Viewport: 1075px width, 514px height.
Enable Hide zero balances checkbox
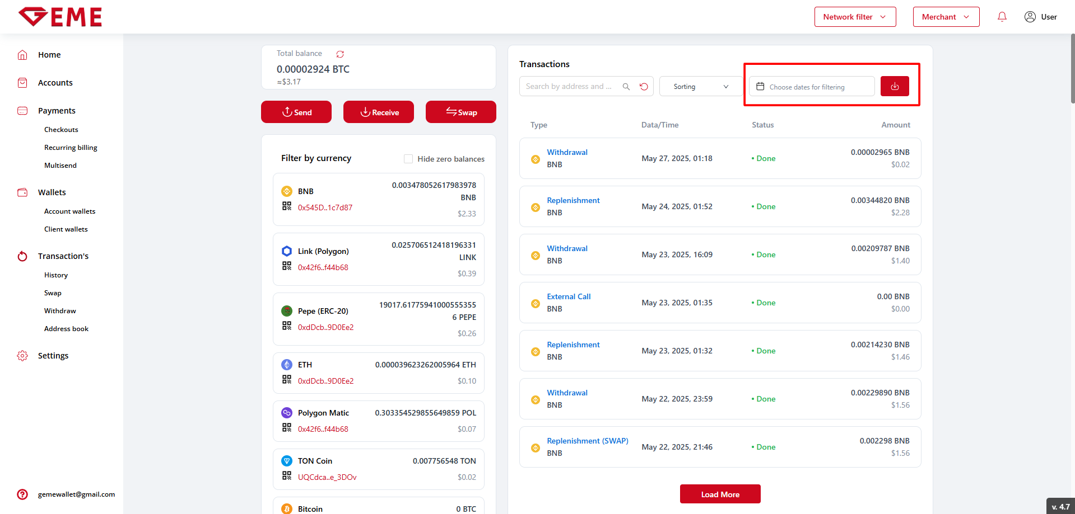[x=408, y=159]
